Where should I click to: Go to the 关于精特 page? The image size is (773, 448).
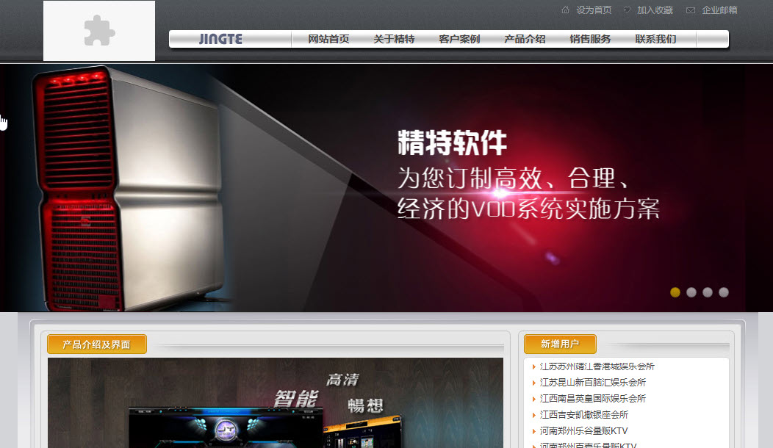(x=394, y=39)
